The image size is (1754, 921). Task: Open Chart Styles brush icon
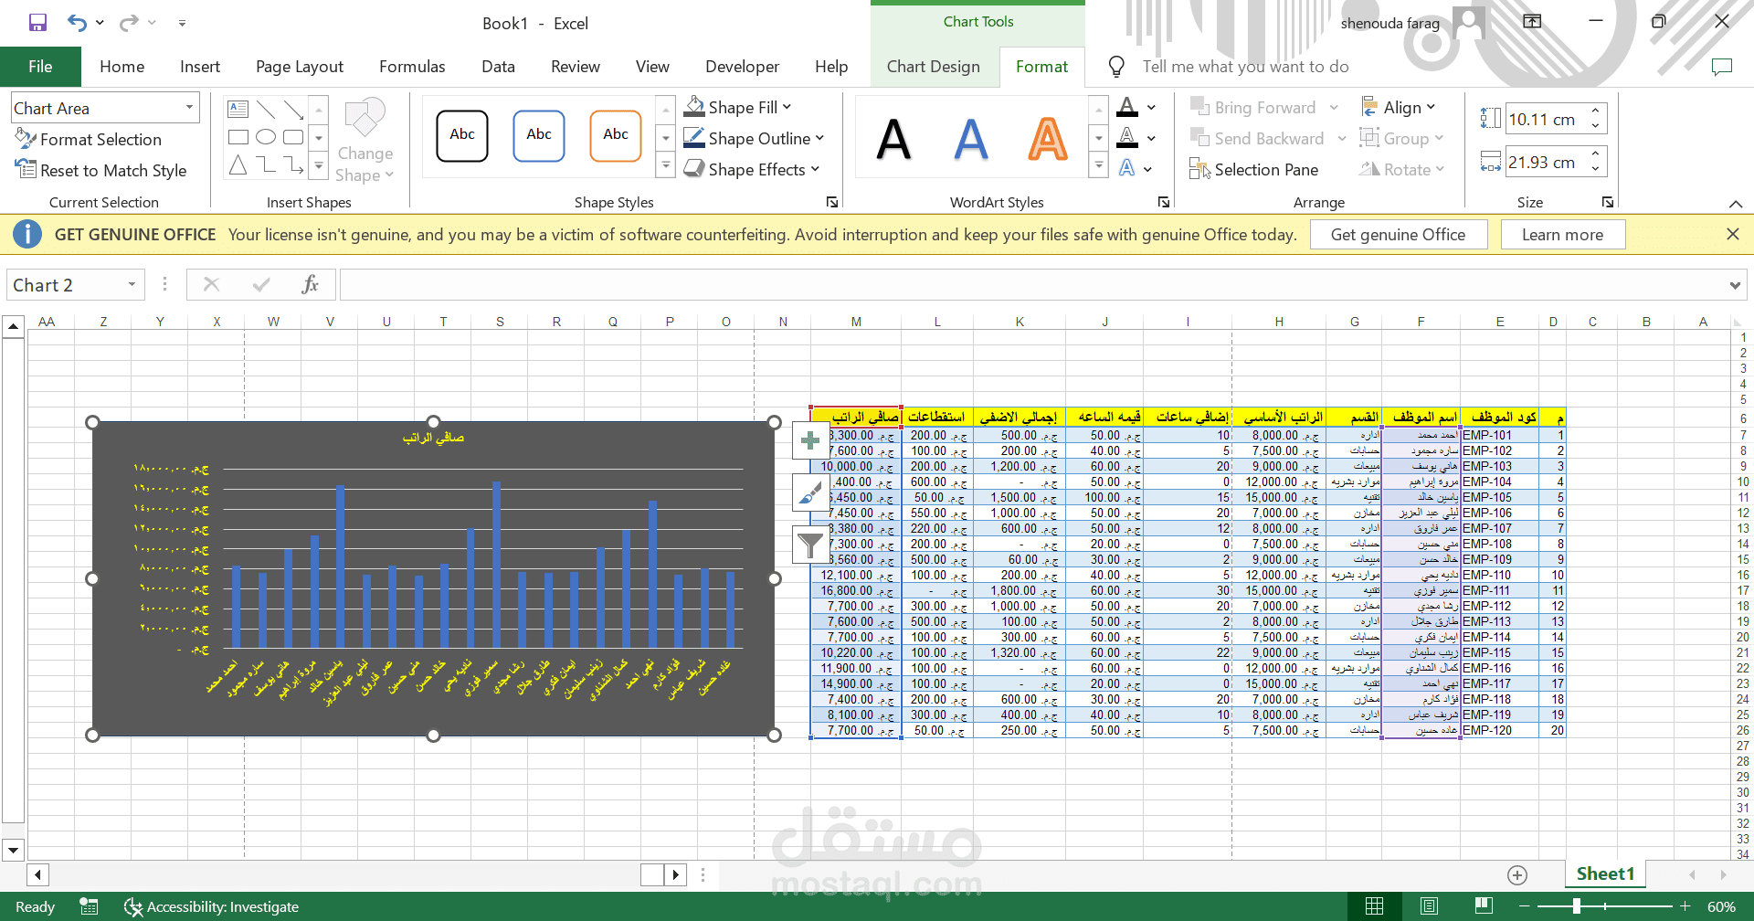click(810, 493)
